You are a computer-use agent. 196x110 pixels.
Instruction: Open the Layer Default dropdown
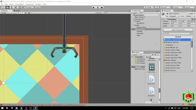tap(190, 16)
